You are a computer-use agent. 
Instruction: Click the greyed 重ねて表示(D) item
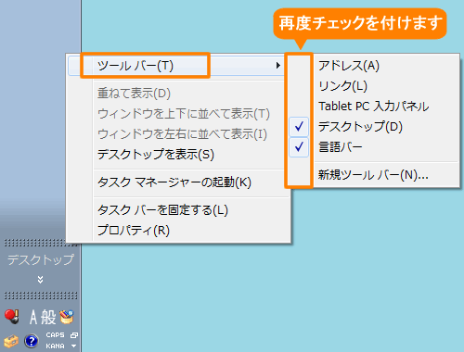(134, 94)
